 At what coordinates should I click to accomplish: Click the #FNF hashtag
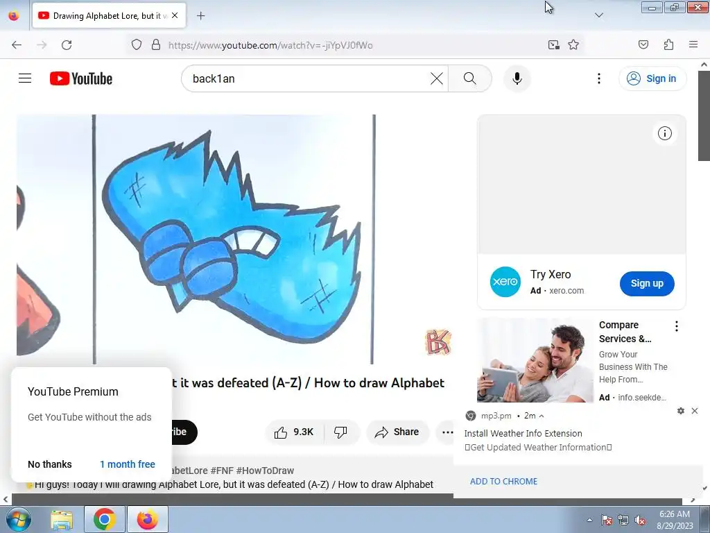(222, 471)
